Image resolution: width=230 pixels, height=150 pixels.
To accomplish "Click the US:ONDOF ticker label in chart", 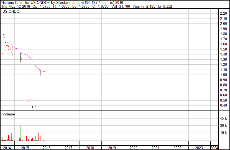I will [12, 12].
